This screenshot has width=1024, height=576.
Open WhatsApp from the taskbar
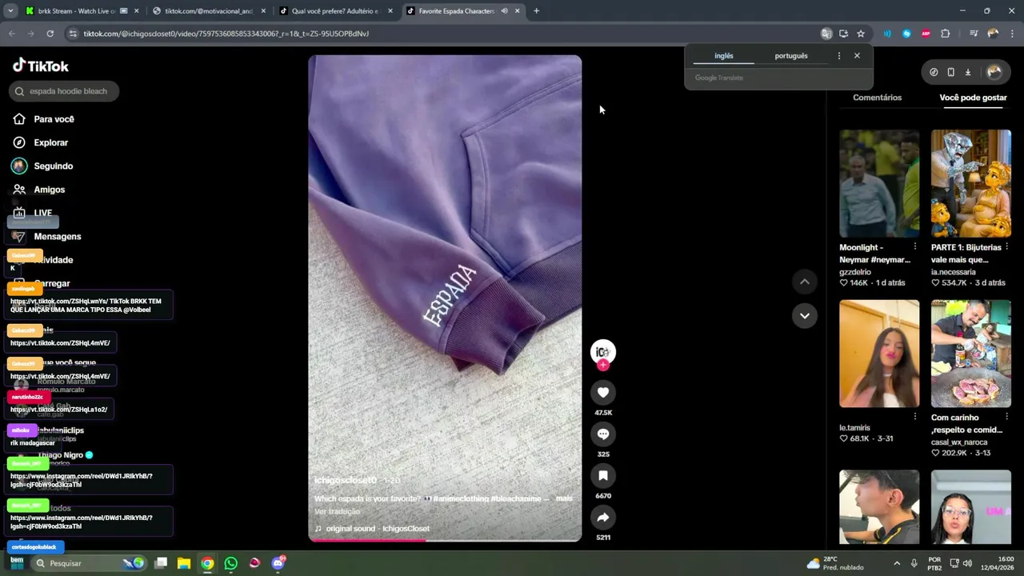click(x=231, y=563)
